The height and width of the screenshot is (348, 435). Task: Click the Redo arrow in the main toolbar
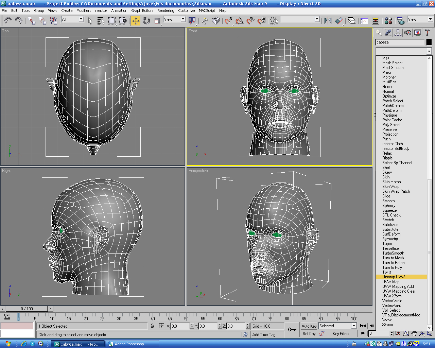(19, 20)
